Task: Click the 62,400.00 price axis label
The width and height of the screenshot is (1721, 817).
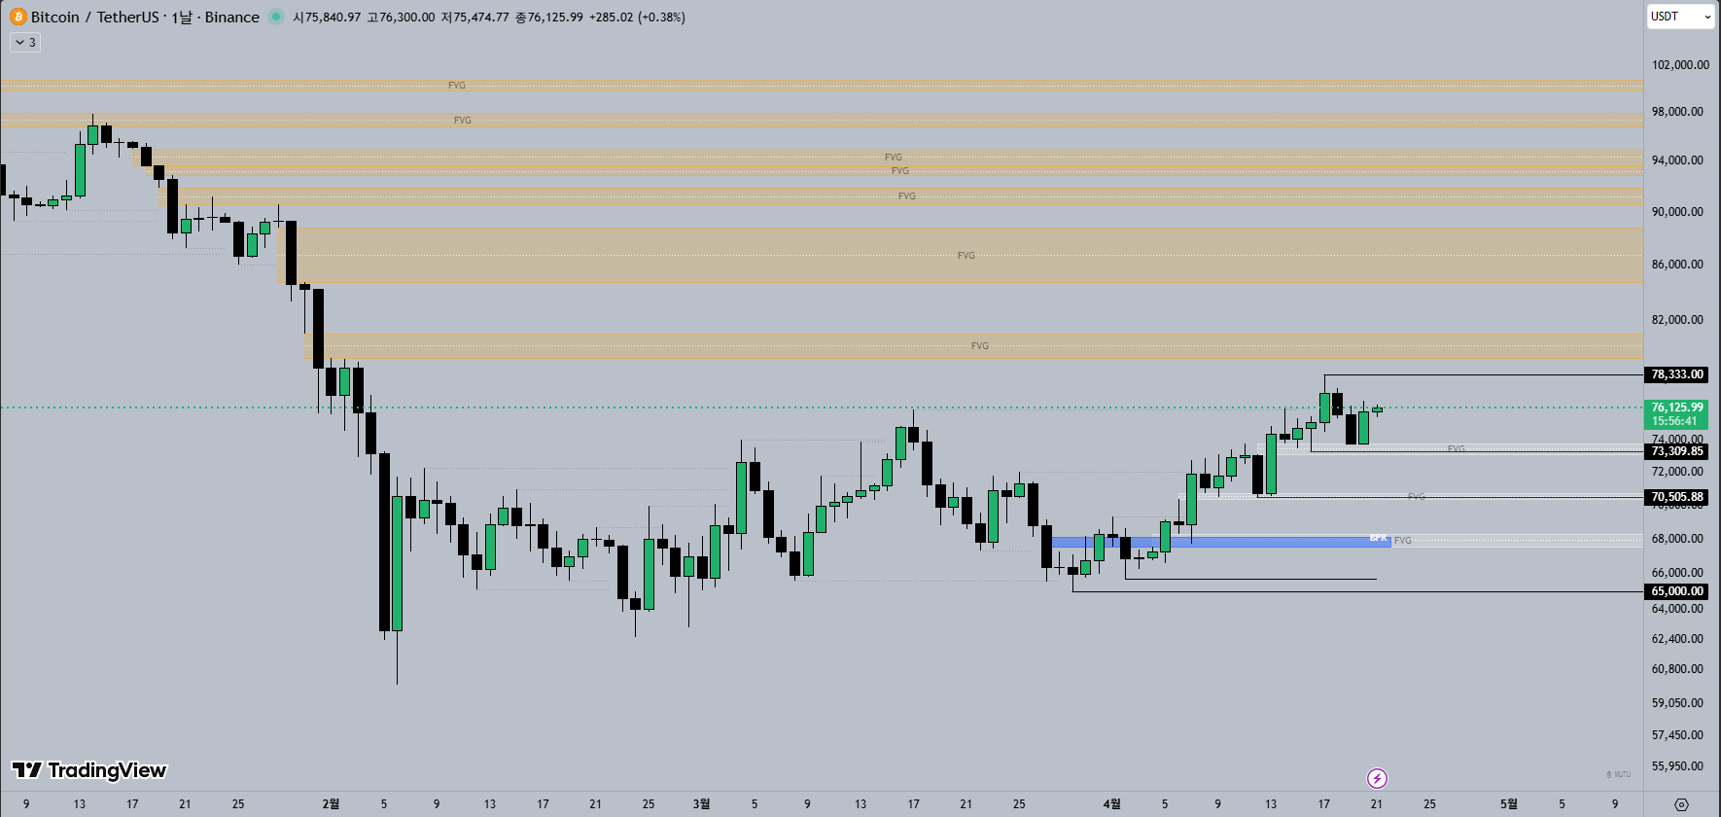Action: point(1677,639)
